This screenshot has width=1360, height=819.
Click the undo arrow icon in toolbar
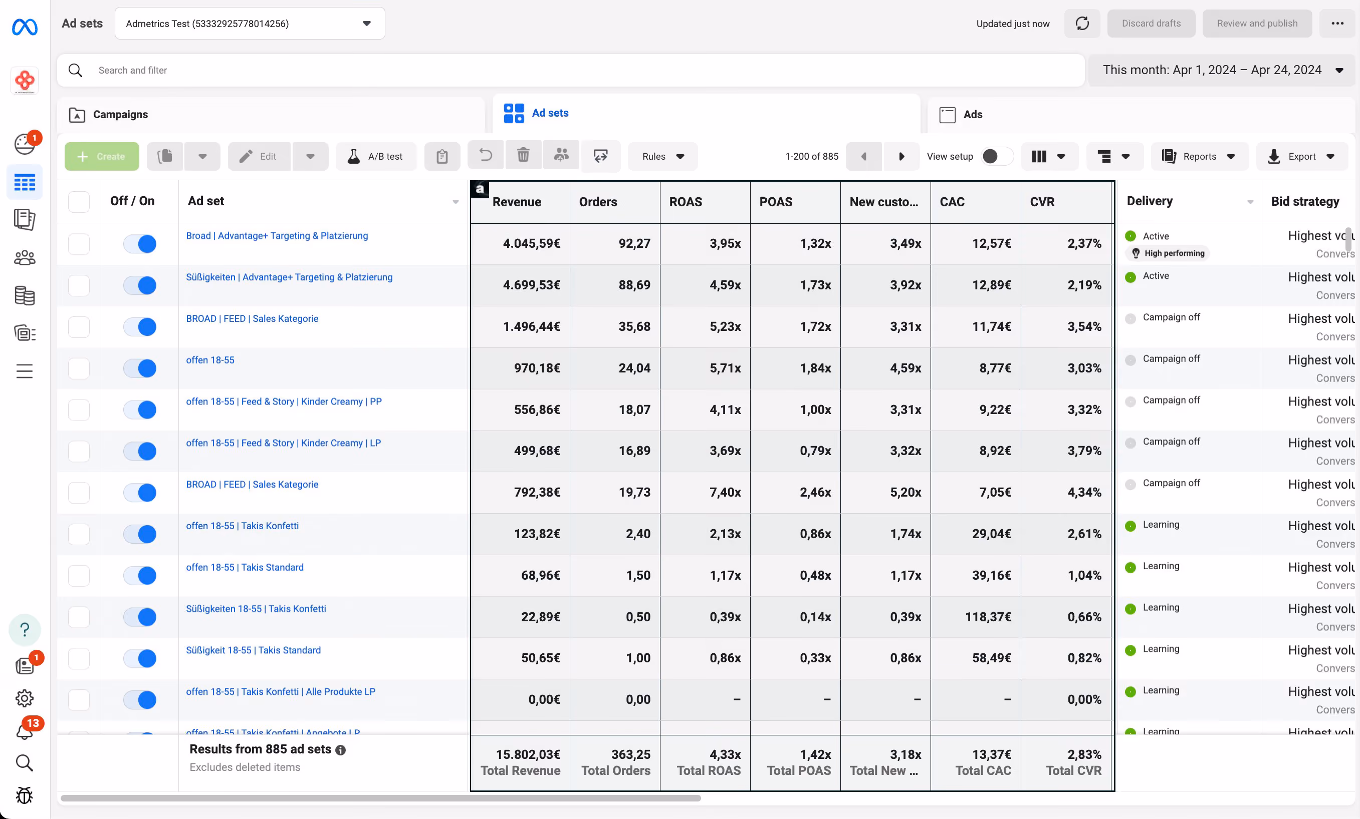485,155
